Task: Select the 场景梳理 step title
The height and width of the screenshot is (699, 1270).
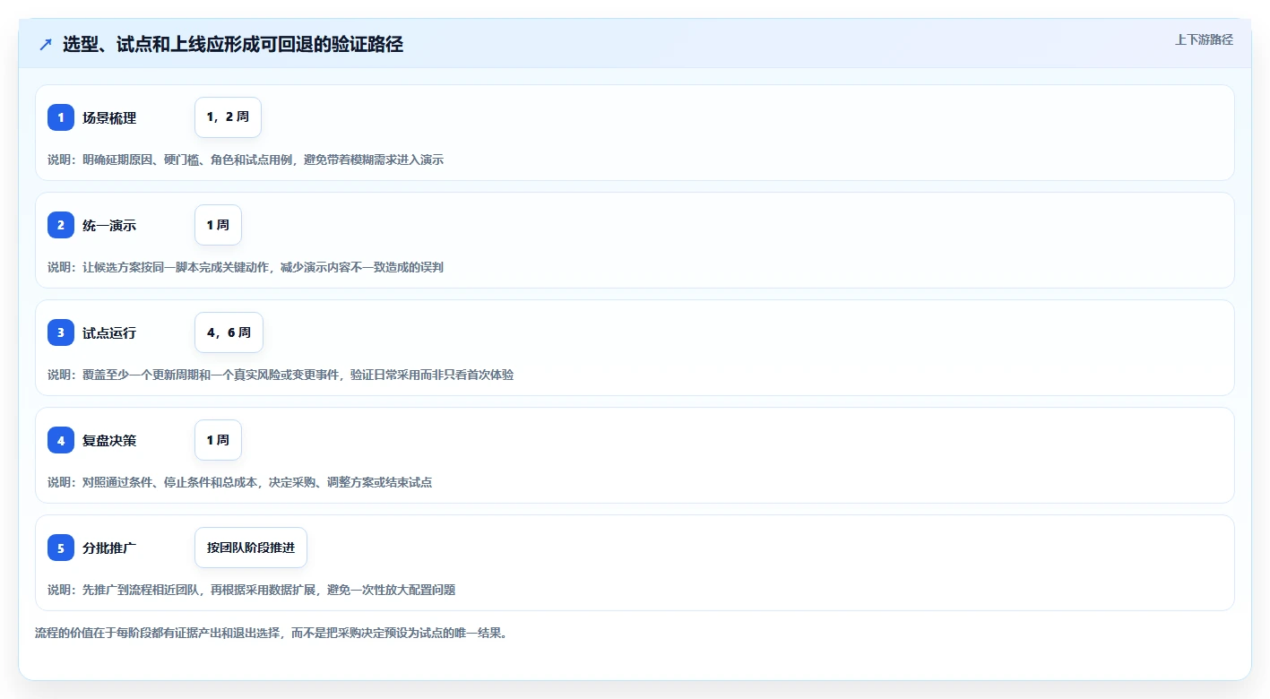Action: click(x=109, y=117)
